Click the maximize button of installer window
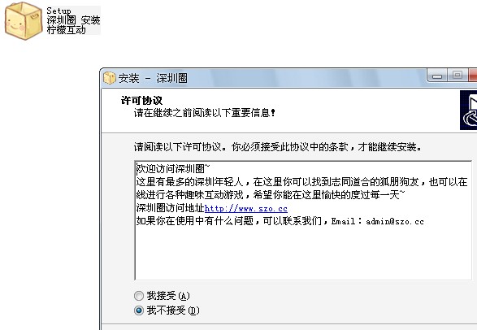The image size is (477, 330). point(457,76)
